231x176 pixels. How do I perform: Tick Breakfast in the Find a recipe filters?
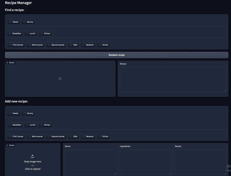(x=10, y=33)
